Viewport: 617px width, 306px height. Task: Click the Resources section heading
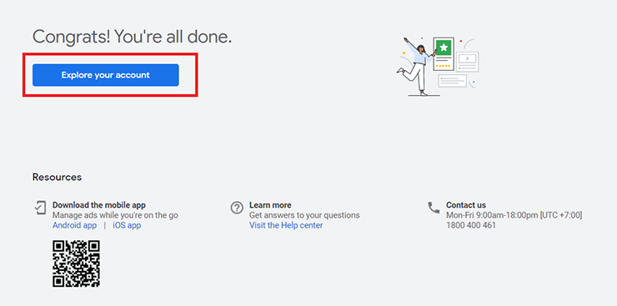57,177
